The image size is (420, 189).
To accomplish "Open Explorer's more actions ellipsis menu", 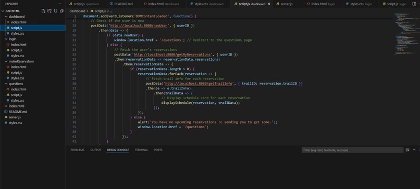I will [x=59, y=4].
